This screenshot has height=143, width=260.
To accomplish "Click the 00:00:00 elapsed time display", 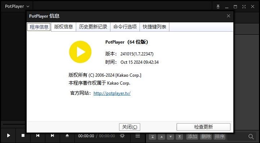I will coord(86,136).
